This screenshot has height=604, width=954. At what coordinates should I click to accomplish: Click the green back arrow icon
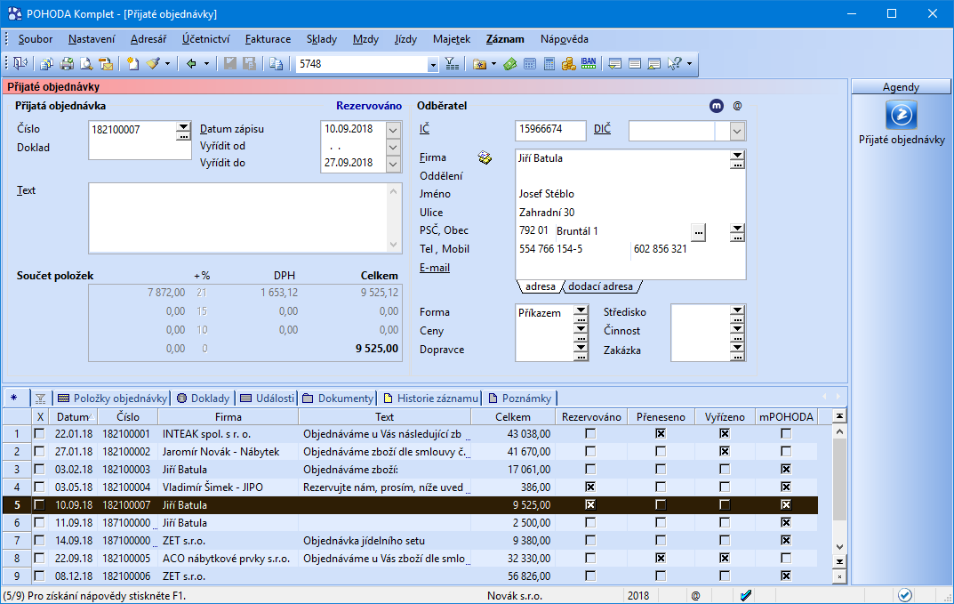[191, 64]
